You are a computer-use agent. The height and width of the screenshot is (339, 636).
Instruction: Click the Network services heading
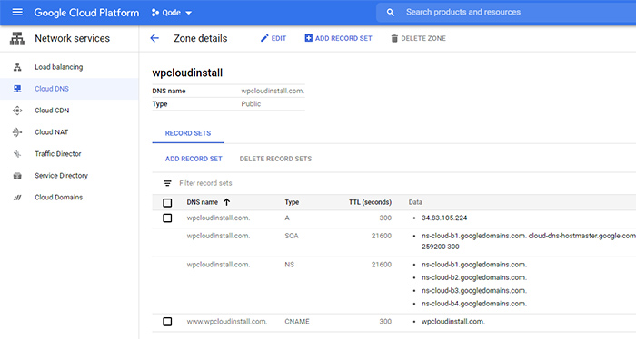[72, 38]
